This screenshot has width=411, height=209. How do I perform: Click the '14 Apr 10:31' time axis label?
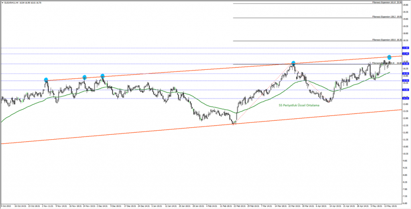click(x=336, y=206)
